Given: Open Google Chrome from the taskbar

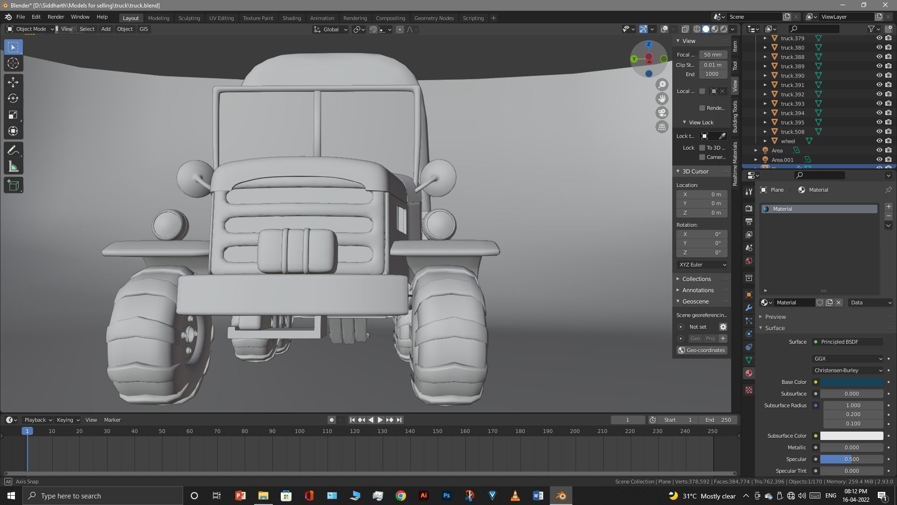Looking at the screenshot, I should tap(400, 496).
